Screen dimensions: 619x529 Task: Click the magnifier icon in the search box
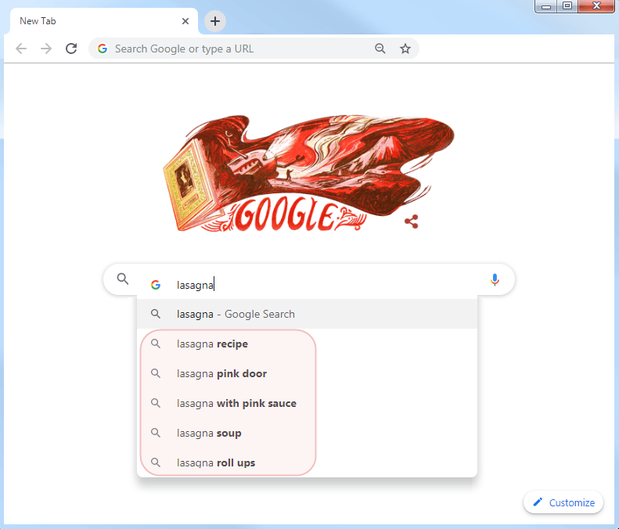pyautogui.click(x=123, y=279)
